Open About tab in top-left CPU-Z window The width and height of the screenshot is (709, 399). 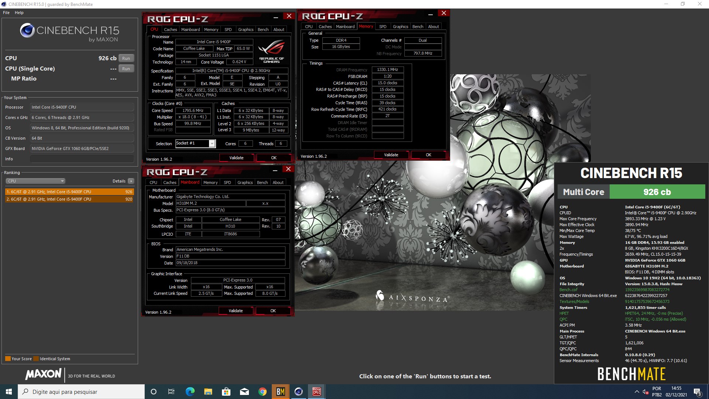pyautogui.click(x=279, y=30)
